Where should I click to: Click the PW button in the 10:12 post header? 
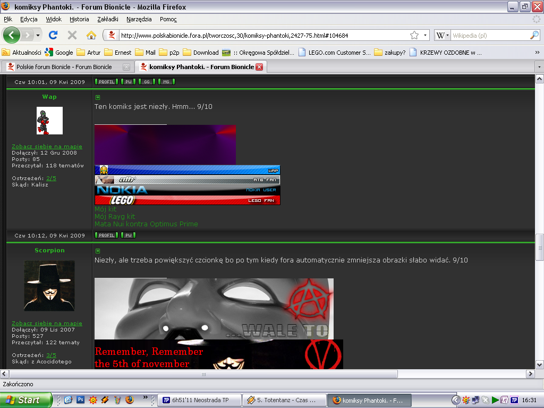point(129,235)
